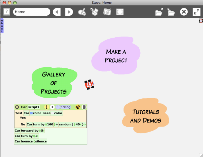Click the round dismiss circle on Car script
Screen dimensions: 203x157
click(x=17, y=107)
